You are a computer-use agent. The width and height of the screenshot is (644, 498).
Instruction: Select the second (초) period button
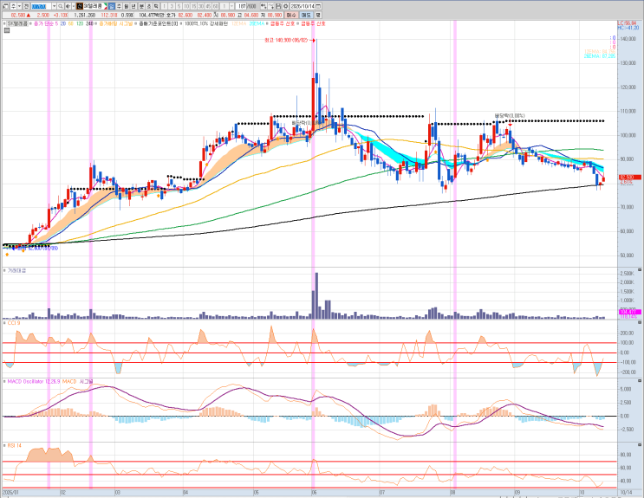point(149,6)
